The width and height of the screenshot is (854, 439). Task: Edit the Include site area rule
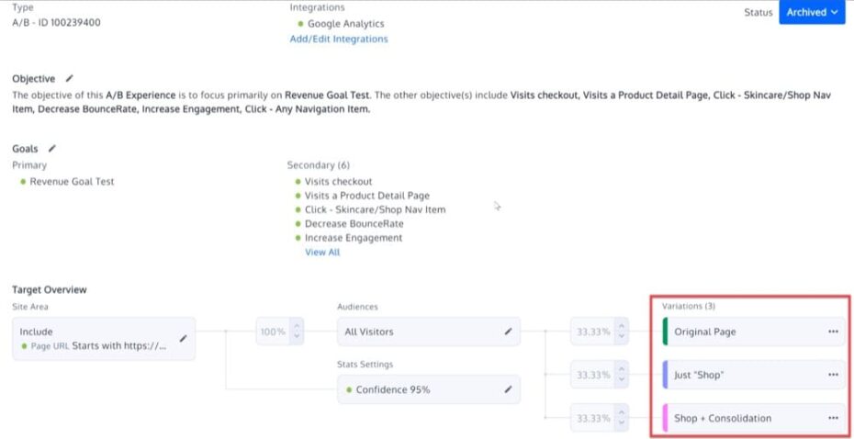point(183,338)
